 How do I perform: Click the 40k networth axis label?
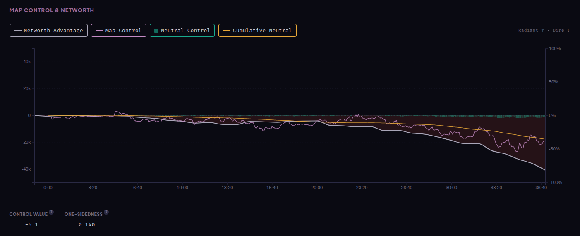click(27, 62)
